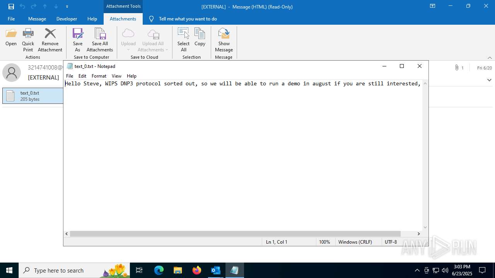Maximize the Notepad window

tap(402, 66)
